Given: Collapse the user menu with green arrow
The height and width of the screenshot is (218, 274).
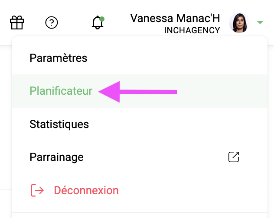Looking at the screenshot, I should [x=260, y=22].
